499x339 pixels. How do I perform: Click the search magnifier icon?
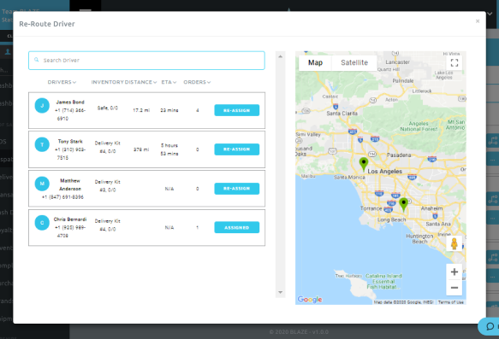coord(36,60)
